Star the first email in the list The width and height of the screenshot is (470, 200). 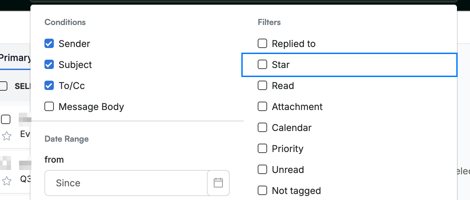7,136
